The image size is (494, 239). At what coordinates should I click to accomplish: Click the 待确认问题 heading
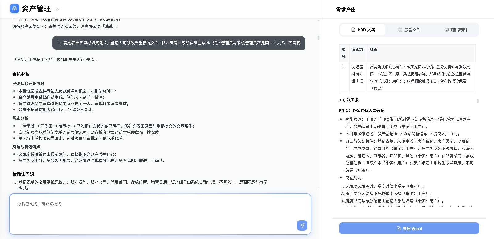click(x=23, y=174)
